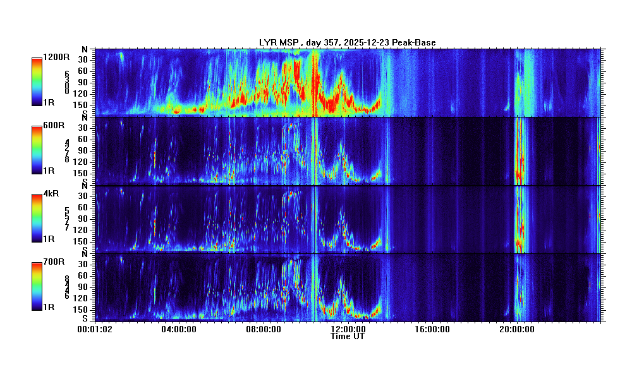Click the S label below the bottom panel
The width and height of the screenshot is (632, 379).
[84, 319]
